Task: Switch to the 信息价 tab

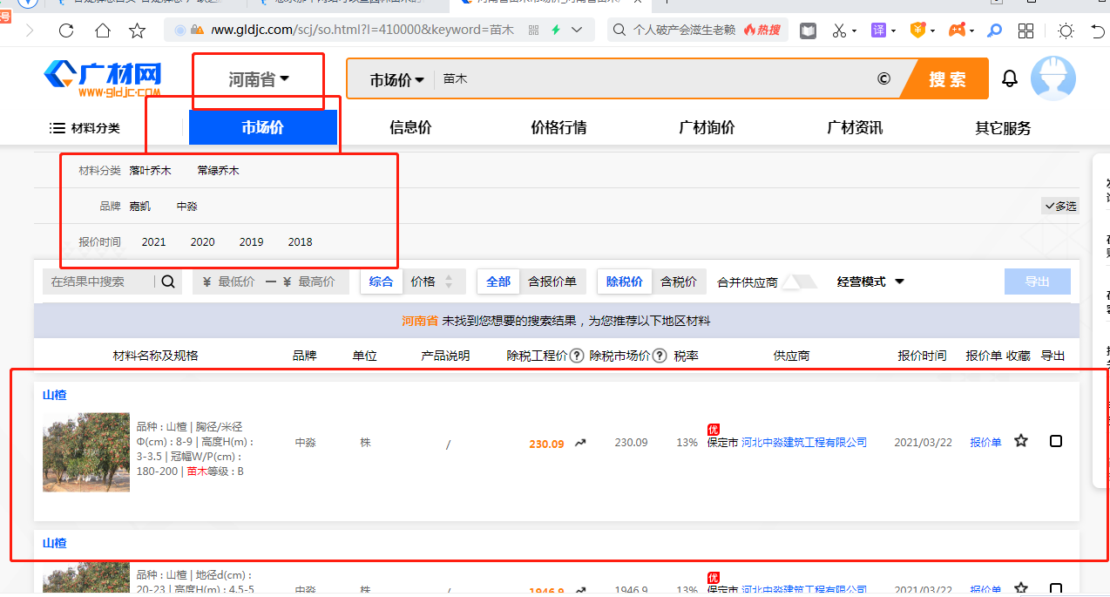Action: coord(410,128)
